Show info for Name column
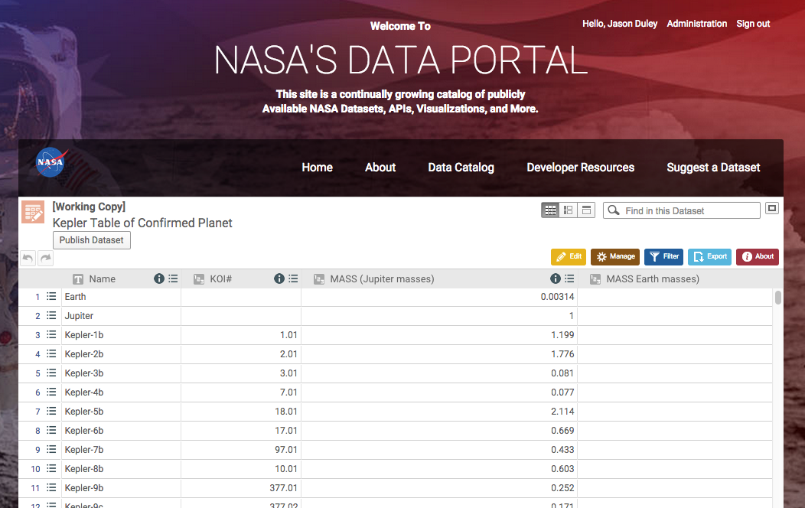This screenshot has height=508, width=805. 159,278
